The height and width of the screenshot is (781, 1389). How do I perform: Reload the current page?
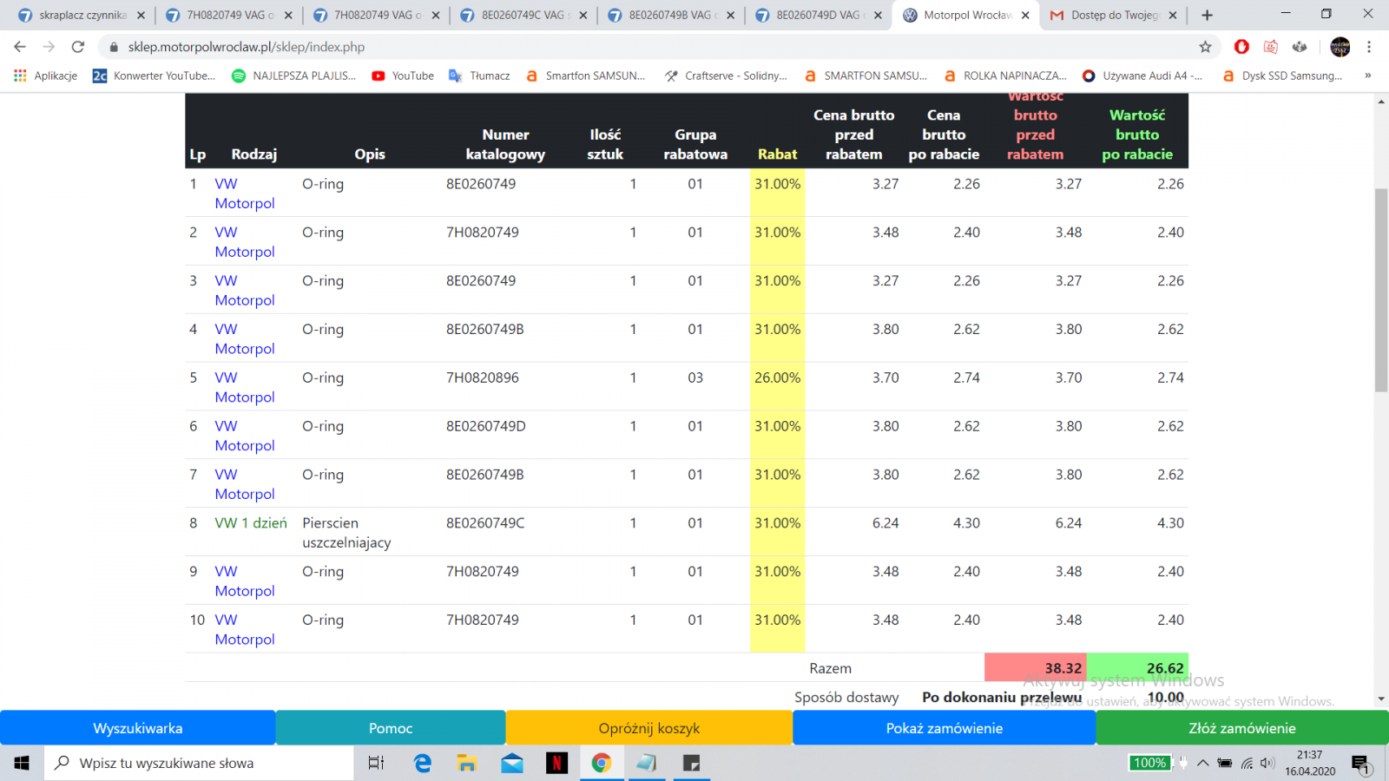click(78, 47)
